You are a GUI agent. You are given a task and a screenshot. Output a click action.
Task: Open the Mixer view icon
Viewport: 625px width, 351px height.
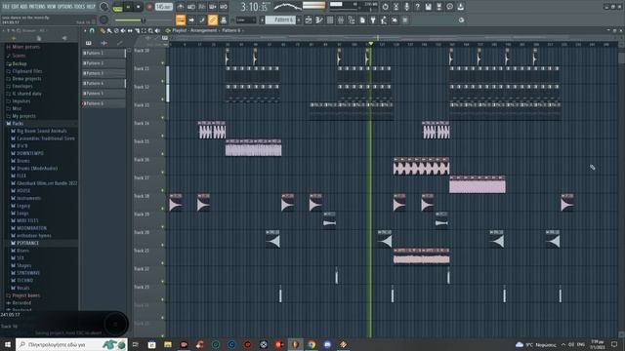[x=341, y=19]
